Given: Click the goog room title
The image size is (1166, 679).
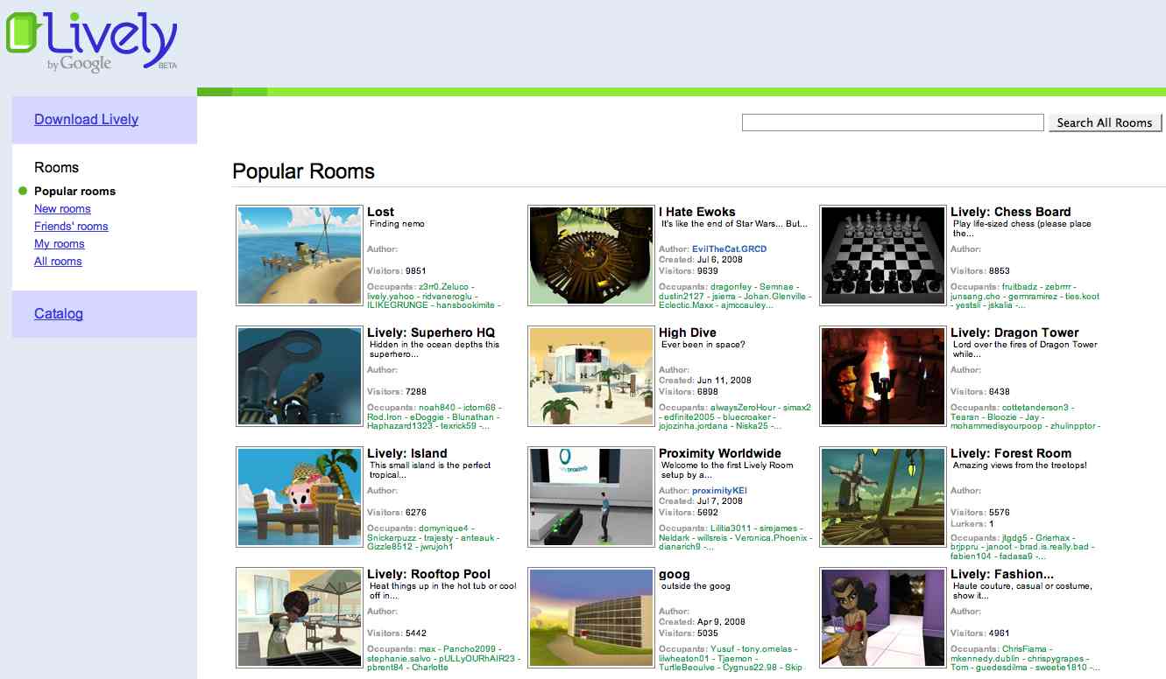Looking at the screenshot, I should coord(675,575).
